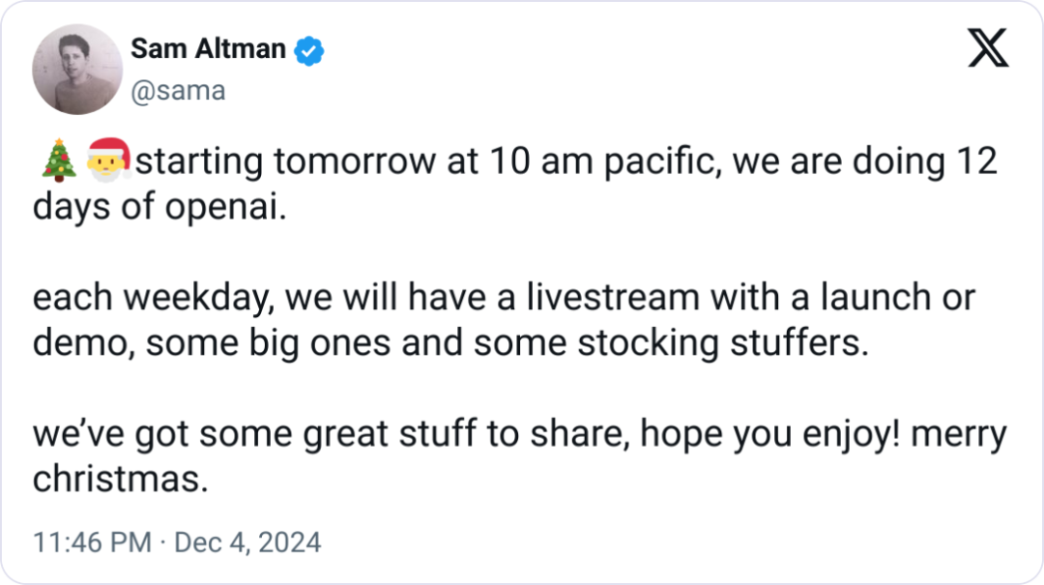Click the final word "christmas."

[120, 480]
